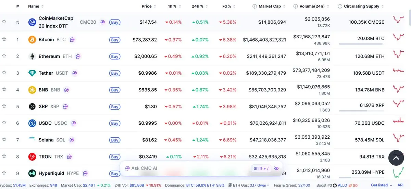The image size is (411, 189).
Task: Hide the Ask CMC AI bar
Action: pos(276,168)
